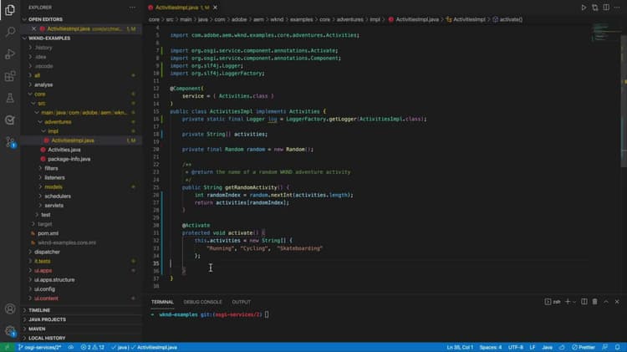Open Run and Debug view
The height and width of the screenshot is (352, 627).
pos(10,54)
